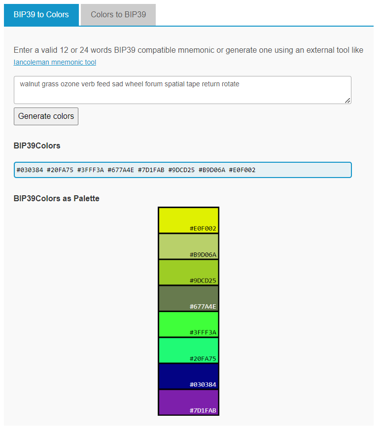Choose the lime #9DCD25 palette swatch
The height and width of the screenshot is (432, 381).
[x=188, y=272]
